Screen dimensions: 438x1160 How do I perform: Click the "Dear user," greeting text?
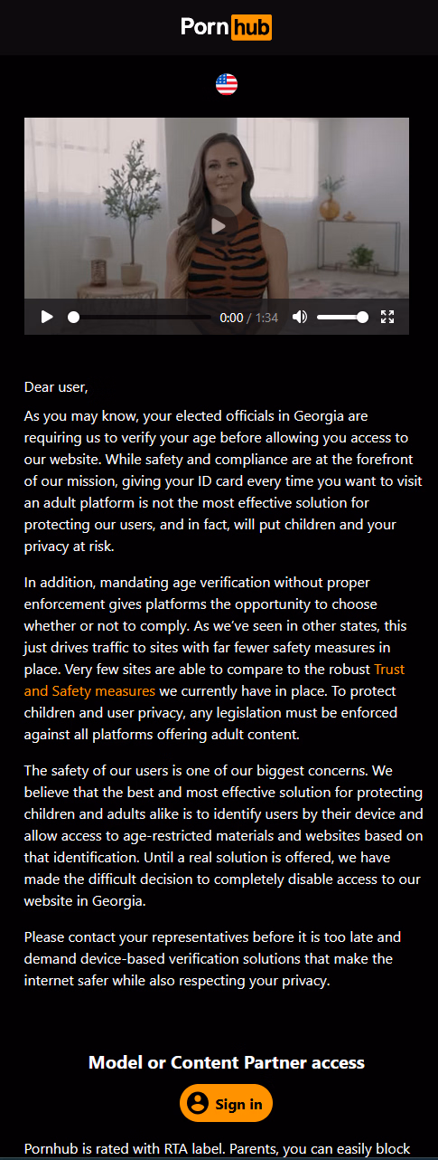click(x=56, y=387)
